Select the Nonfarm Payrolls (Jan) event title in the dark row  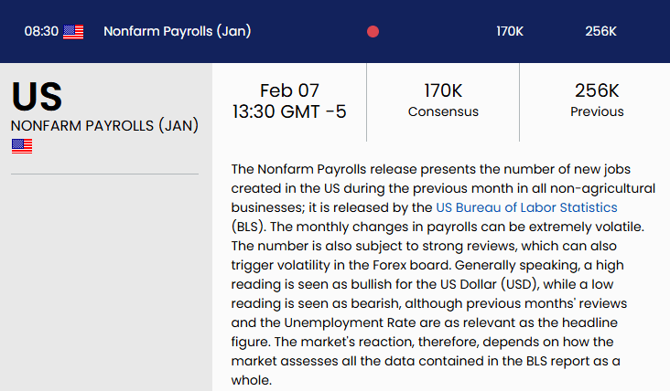pos(177,31)
